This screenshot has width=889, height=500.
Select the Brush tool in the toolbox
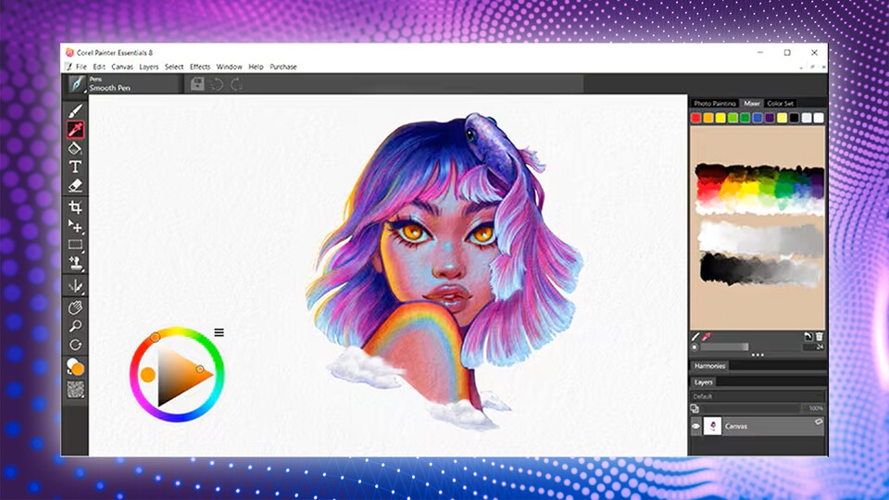pyautogui.click(x=75, y=110)
